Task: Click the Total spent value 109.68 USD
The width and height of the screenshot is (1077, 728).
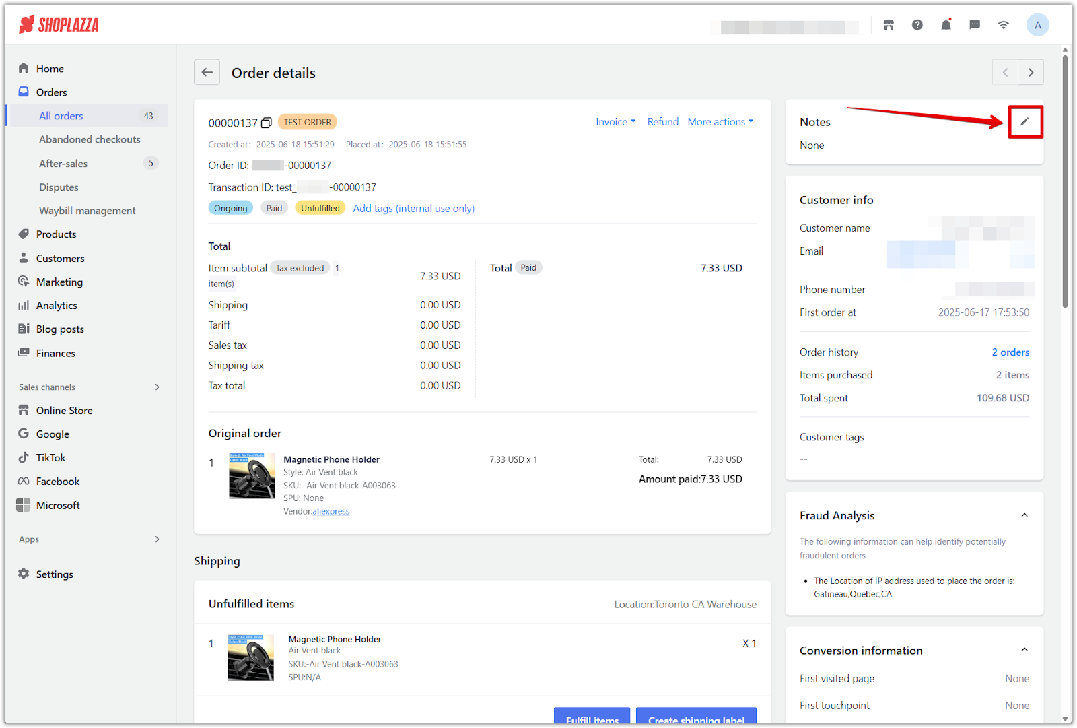Action: (1003, 398)
